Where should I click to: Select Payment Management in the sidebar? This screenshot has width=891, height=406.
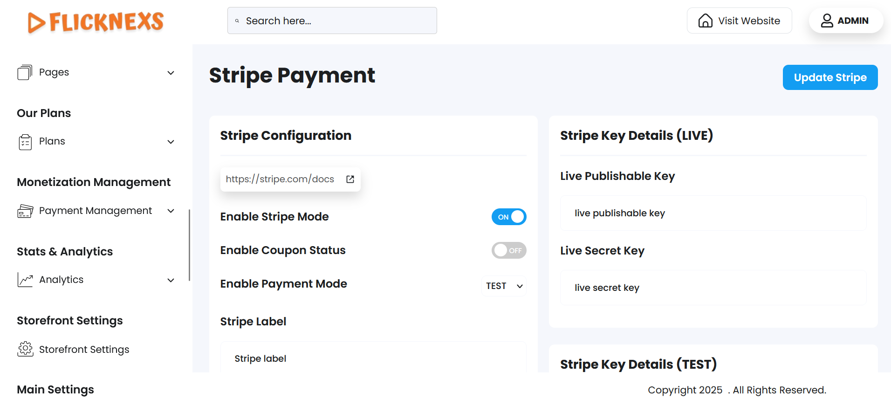click(95, 211)
